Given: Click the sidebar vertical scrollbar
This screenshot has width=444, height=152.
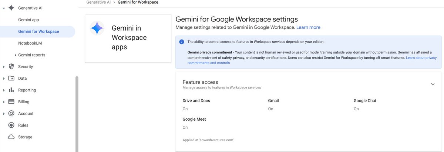Looking at the screenshot, I should [x=77, y=114].
